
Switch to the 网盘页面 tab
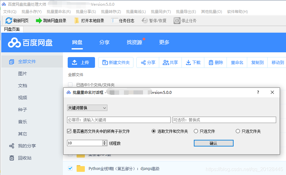(x=12, y=29)
